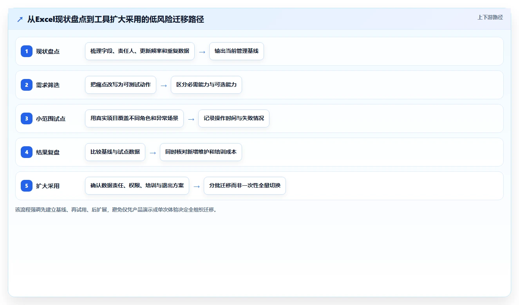Screen dimensions: 519x305
Task: Click the footnote beginning 该流程强调先建立基线
Action: [116, 210]
